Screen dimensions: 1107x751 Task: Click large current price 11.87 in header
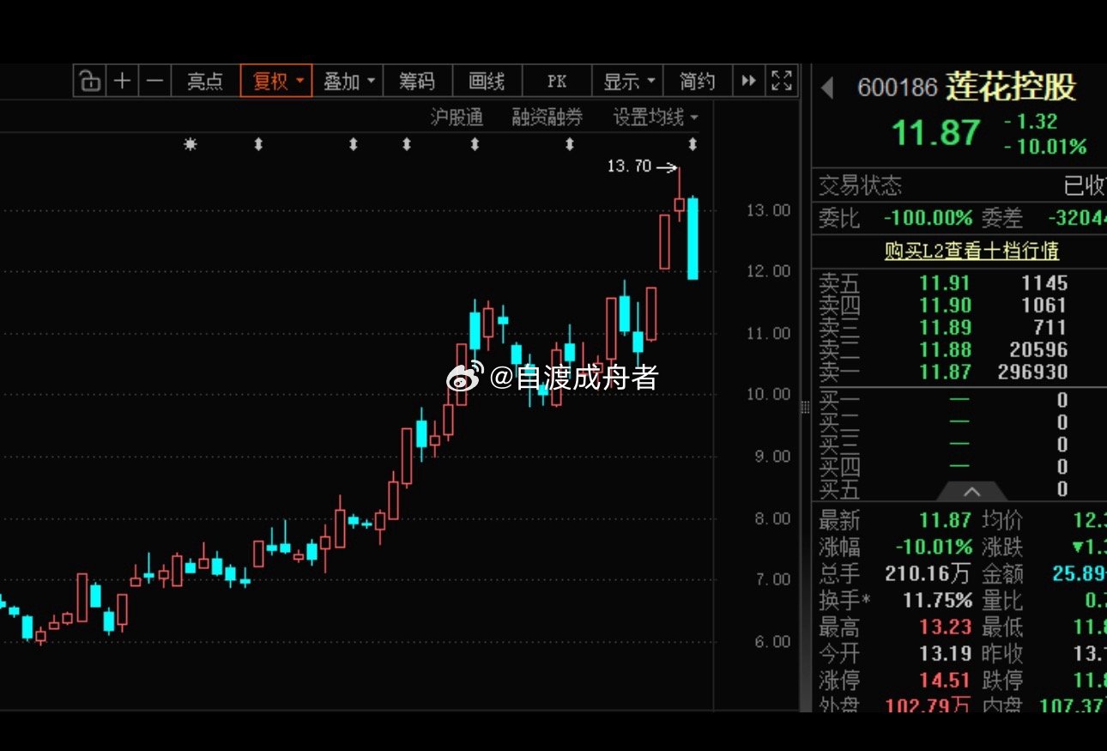click(x=935, y=133)
